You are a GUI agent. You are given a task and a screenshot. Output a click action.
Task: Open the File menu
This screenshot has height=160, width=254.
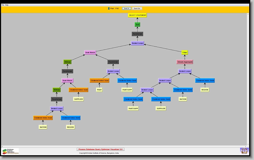[3, 5]
